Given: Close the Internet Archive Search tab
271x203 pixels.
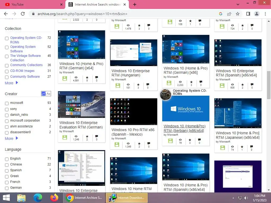Looking at the screenshot, I should pyautogui.click(x=125, y=5).
